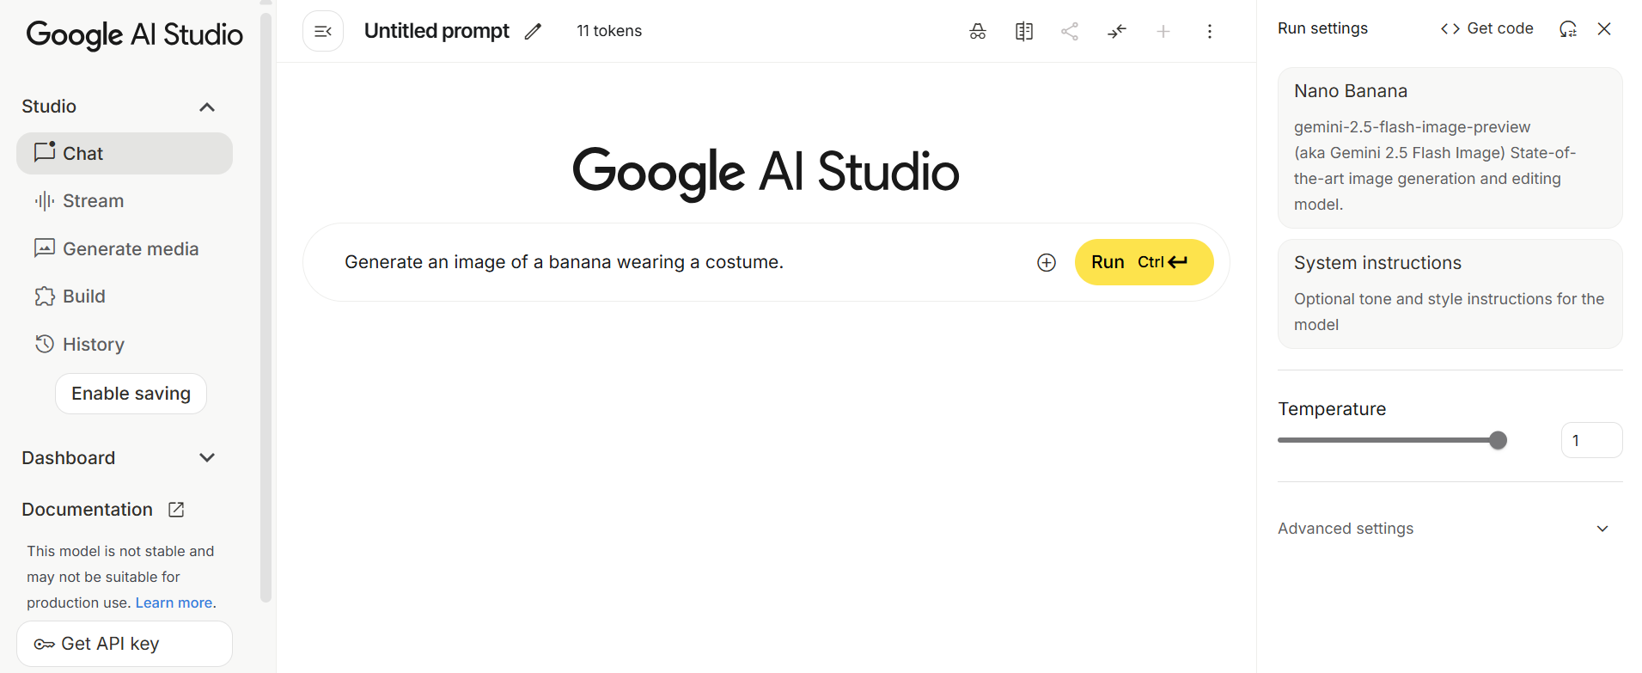This screenshot has width=1642, height=673.
Task: Expand the Dashboard section chevron
Action: click(x=207, y=457)
